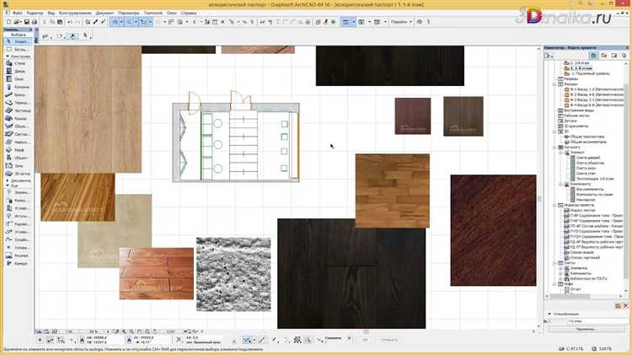Viewport: 632px width, 355px height.
Task: Click the red delete icon in navigator
Action: coord(625,306)
